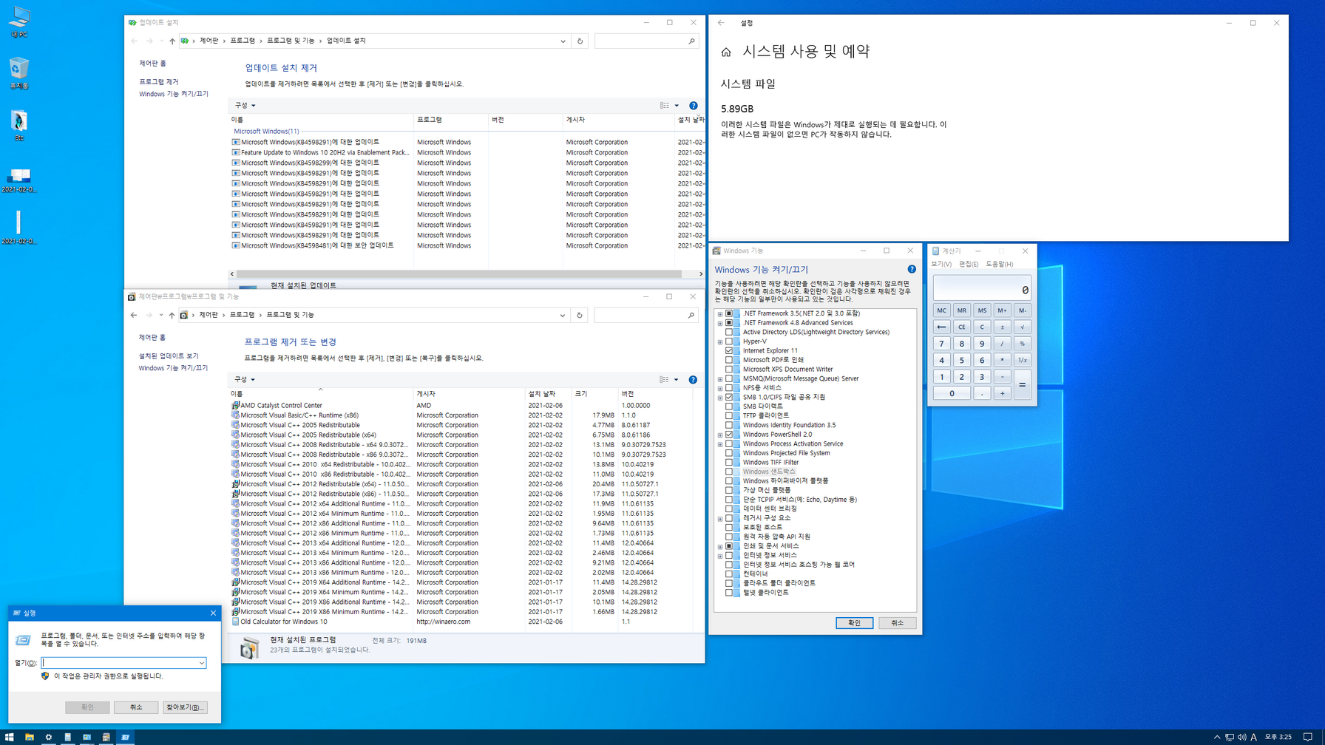
Task: Click 찾아보기(B) in Run dialog
Action: coord(185,707)
